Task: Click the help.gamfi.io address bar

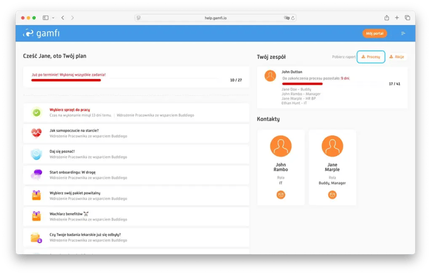Action: click(x=215, y=18)
